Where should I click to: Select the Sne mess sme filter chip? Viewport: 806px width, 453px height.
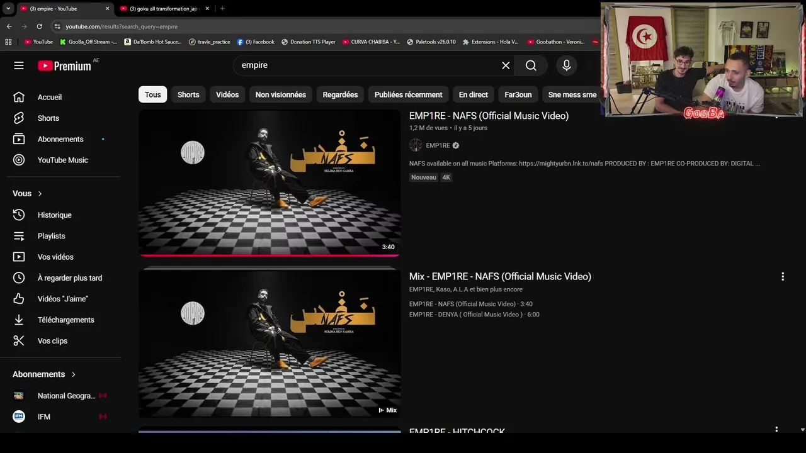(x=572, y=95)
